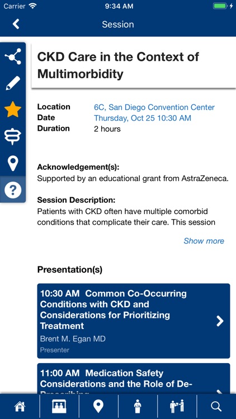Open the speaker podium icon tab

click(x=138, y=407)
